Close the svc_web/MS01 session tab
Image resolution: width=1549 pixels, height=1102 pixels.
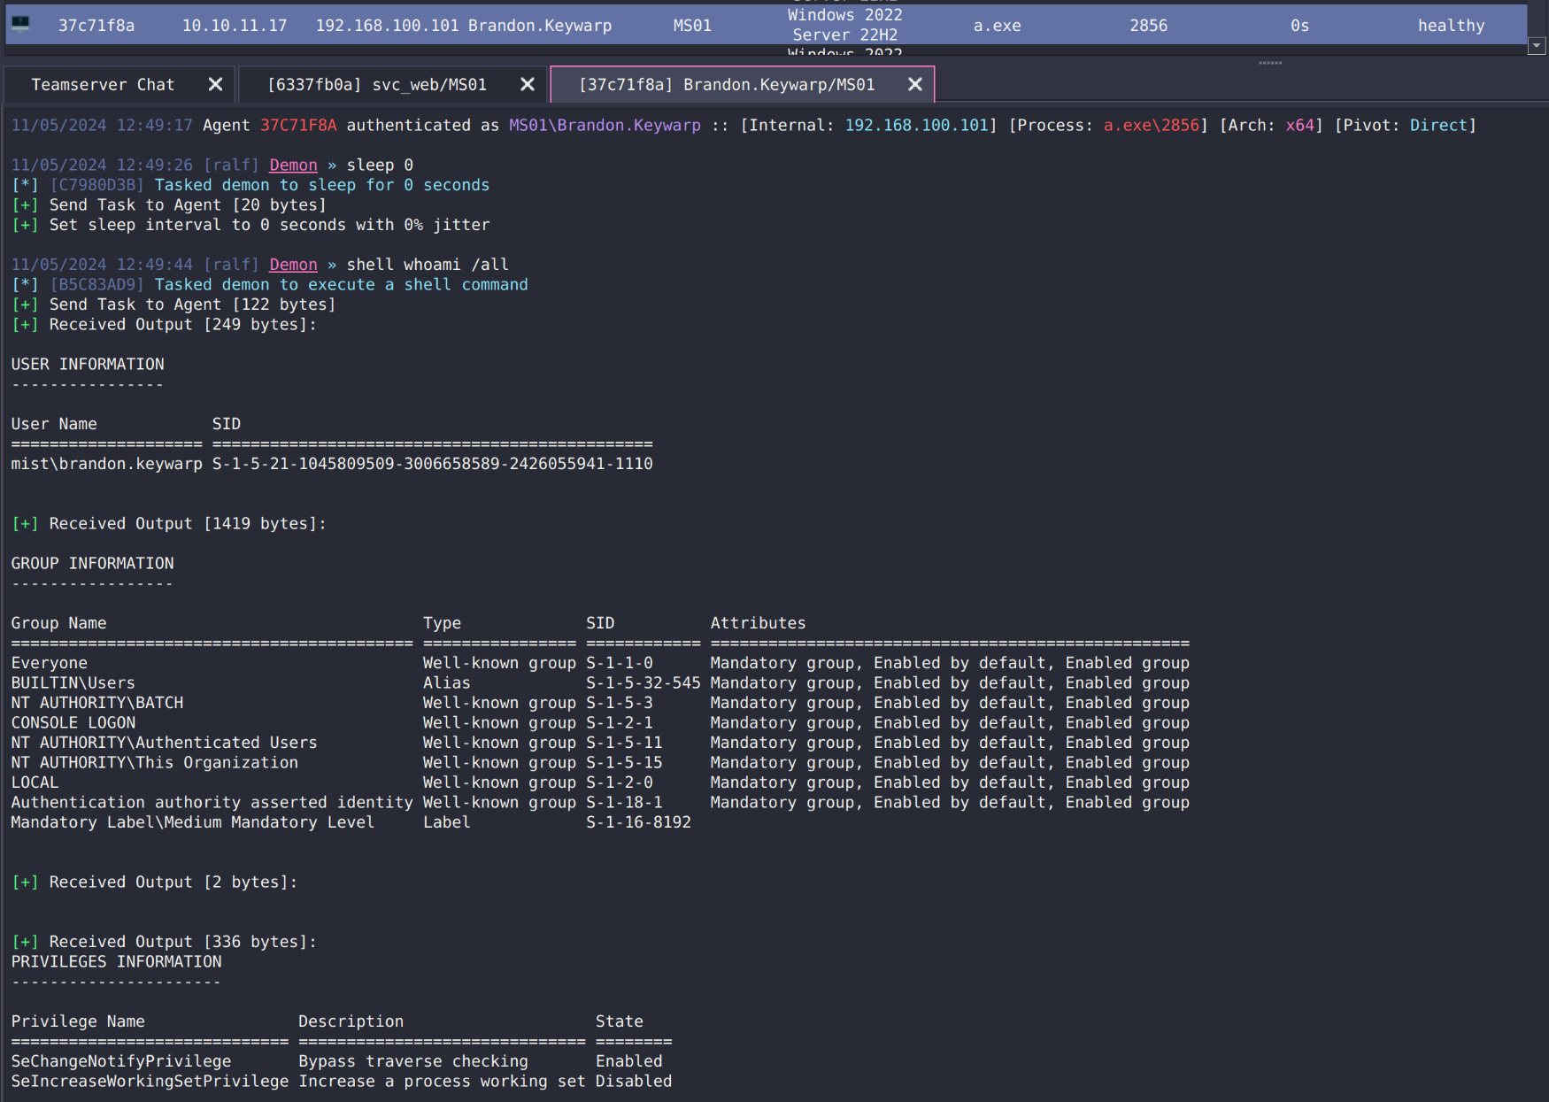[x=528, y=84]
